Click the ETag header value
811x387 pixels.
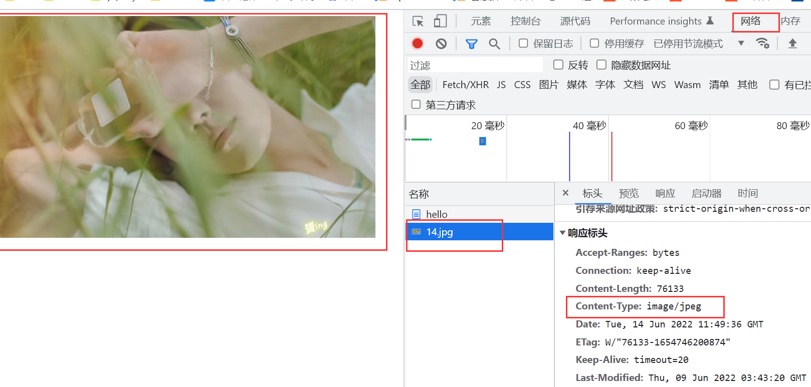pyautogui.click(x=667, y=342)
